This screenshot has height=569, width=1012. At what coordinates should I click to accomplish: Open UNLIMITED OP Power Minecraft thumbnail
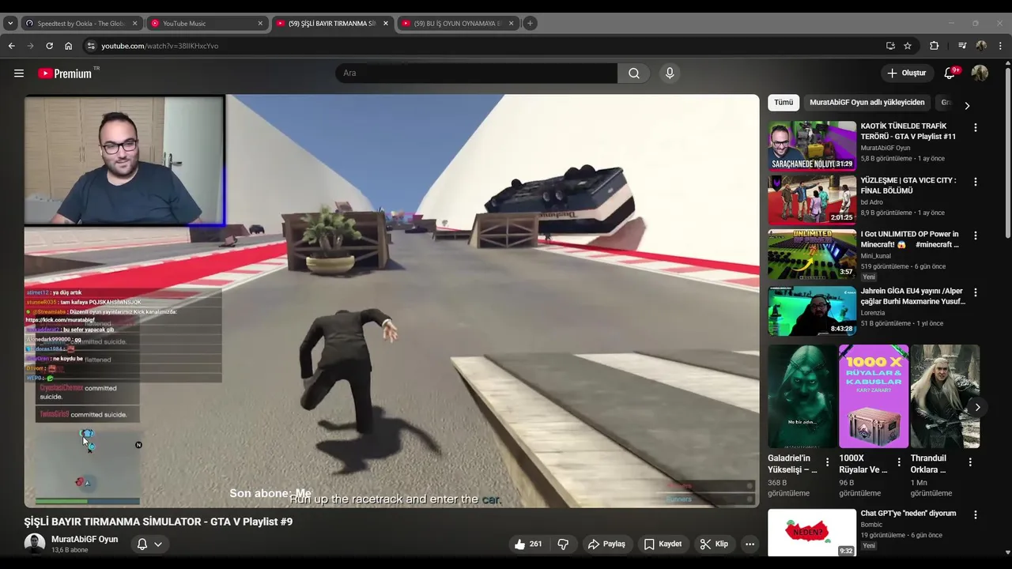point(812,254)
